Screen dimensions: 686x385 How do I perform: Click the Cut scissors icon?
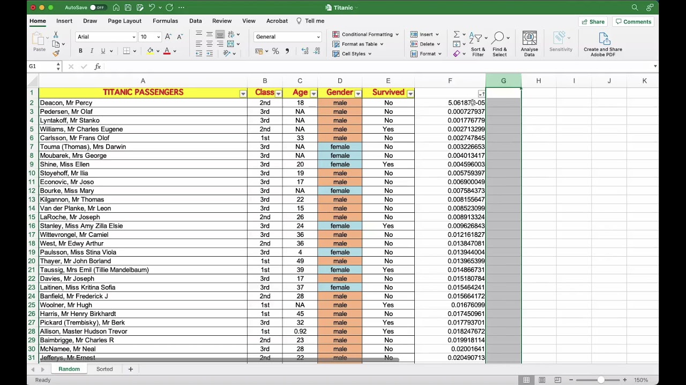56,35
